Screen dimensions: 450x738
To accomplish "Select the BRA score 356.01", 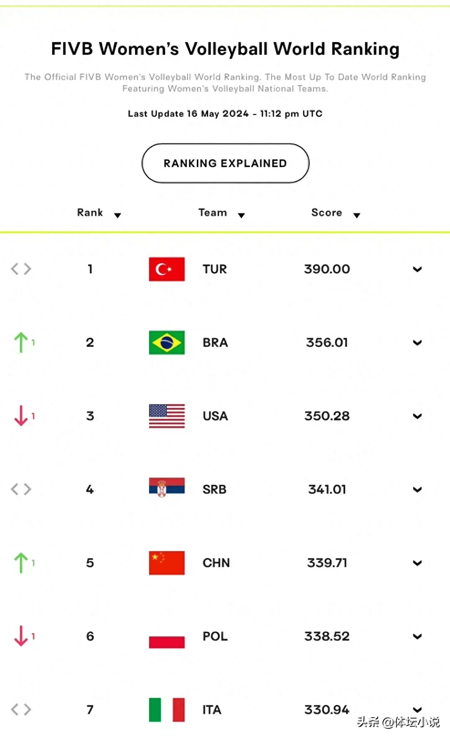I will click(x=327, y=343).
